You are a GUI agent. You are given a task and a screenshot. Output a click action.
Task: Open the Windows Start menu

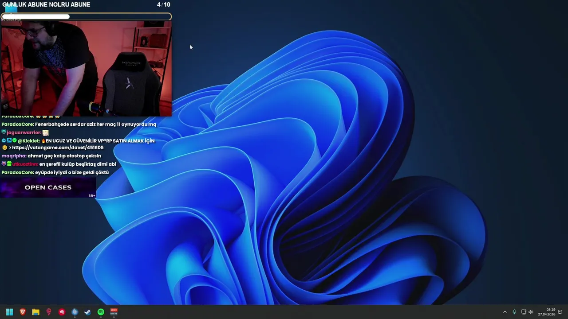click(9, 312)
